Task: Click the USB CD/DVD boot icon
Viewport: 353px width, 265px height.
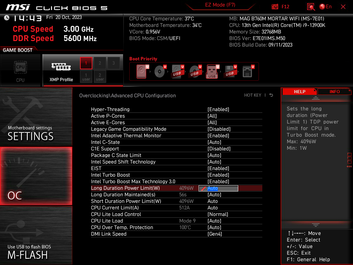Action: click(195, 71)
